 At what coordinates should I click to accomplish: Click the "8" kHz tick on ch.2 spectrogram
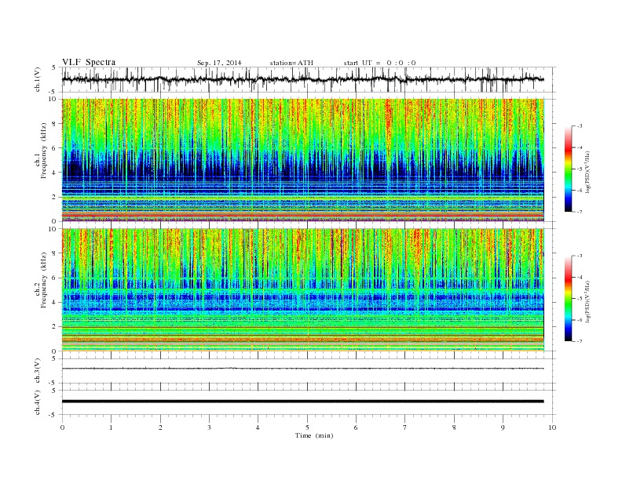click(x=55, y=253)
